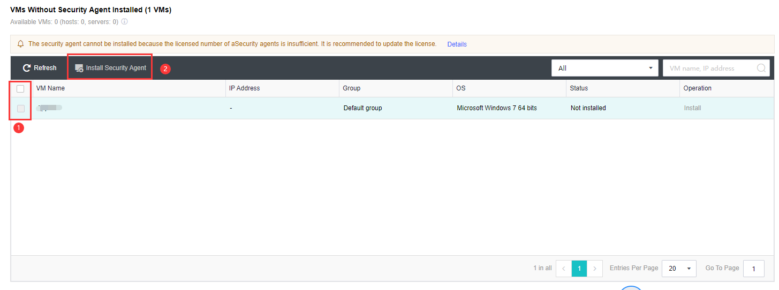Screen dimensions: 779x290
Task: Open the Details link in warning
Action: (457, 44)
